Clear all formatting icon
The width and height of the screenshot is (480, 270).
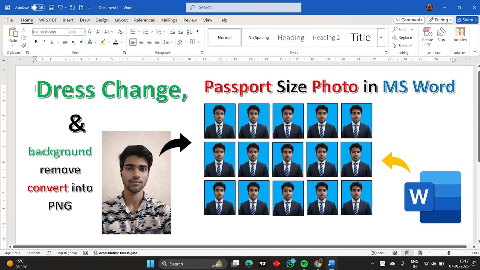120,32
